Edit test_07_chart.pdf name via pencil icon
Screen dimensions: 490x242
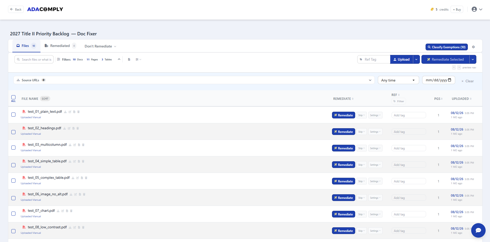click(63, 211)
